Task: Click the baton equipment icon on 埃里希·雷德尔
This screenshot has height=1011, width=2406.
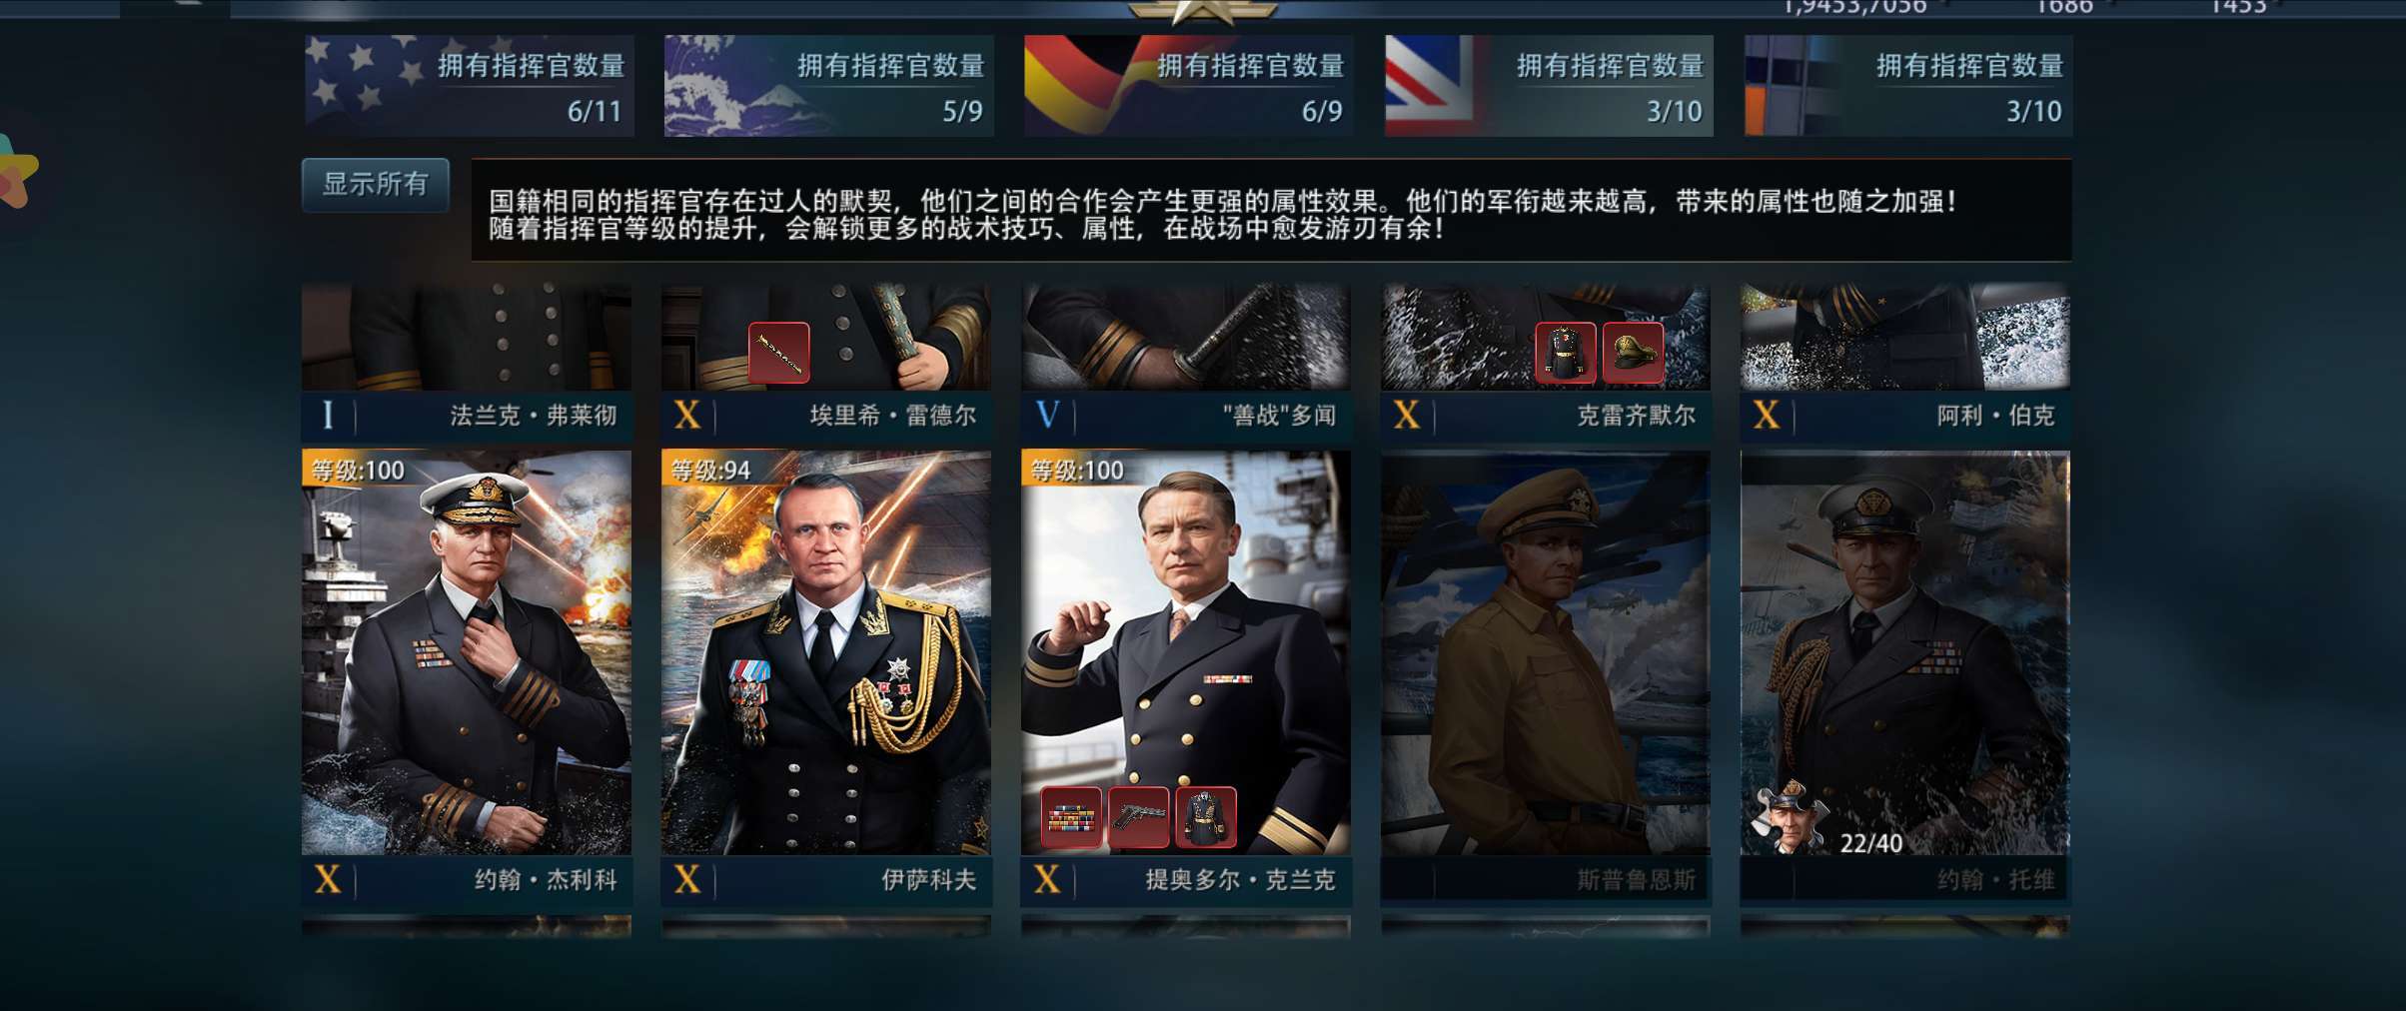Action: tap(778, 353)
